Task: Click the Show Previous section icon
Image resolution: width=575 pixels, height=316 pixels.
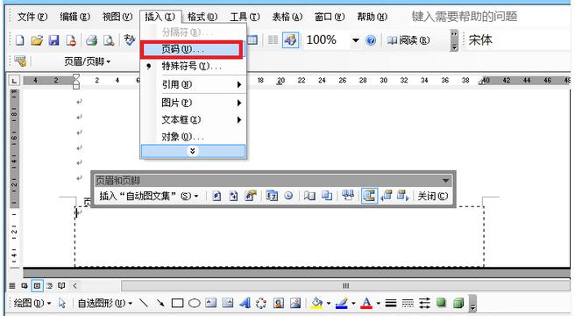Action: pyautogui.click(x=387, y=196)
